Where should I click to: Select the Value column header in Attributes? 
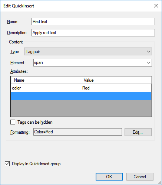tap(116, 80)
